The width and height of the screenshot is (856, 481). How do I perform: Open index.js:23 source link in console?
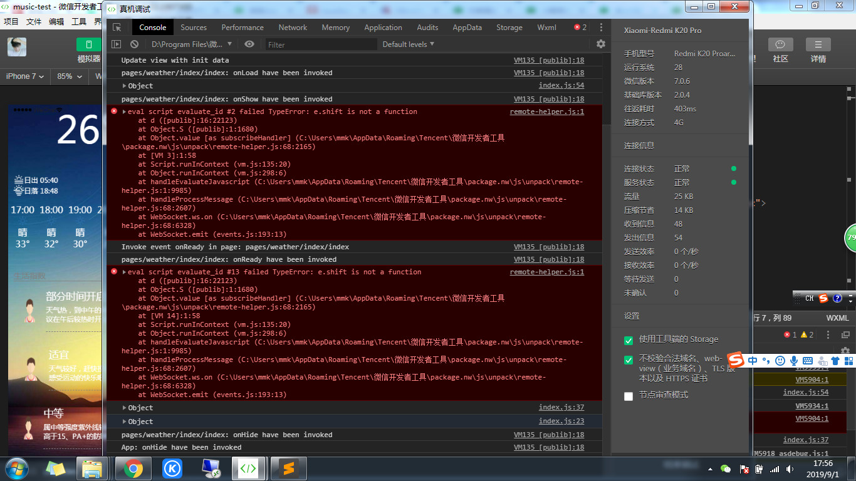coord(561,422)
